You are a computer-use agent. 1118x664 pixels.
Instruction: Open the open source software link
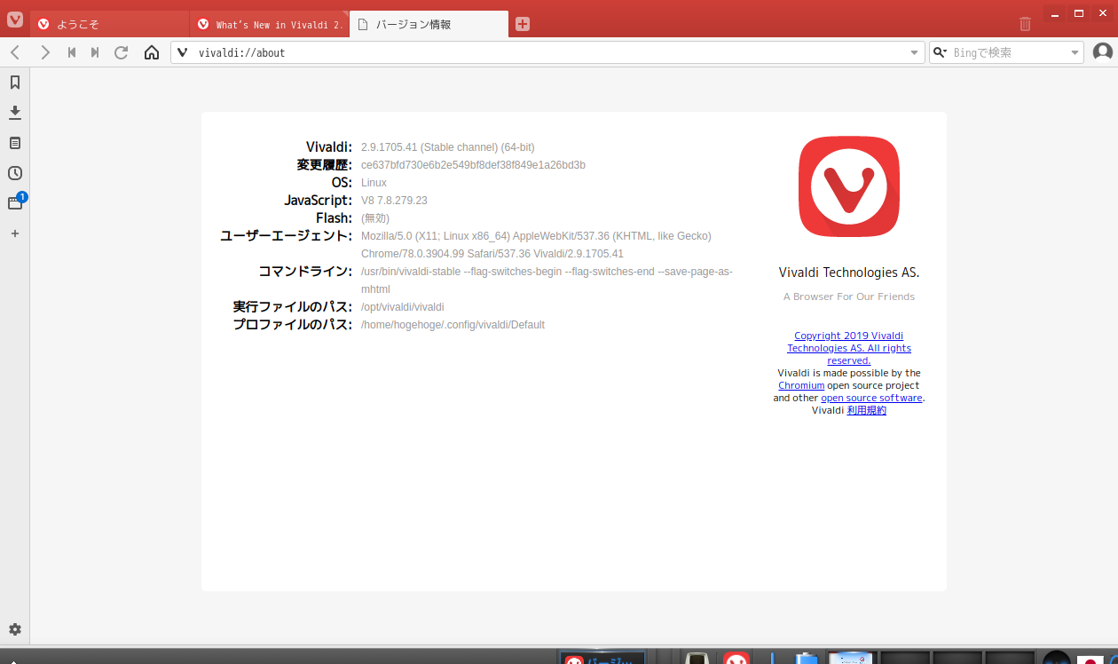(871, 398)
